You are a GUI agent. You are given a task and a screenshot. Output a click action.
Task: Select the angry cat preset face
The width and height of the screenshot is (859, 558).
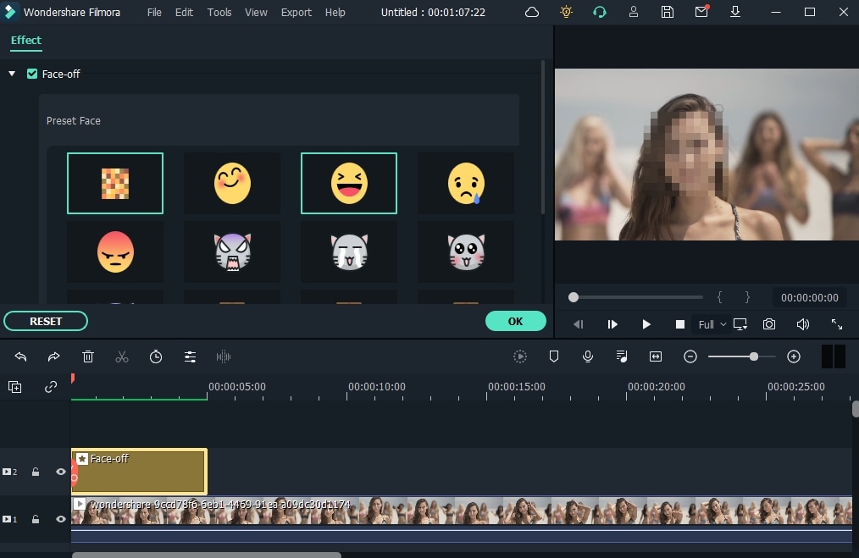tap(232, 251)
